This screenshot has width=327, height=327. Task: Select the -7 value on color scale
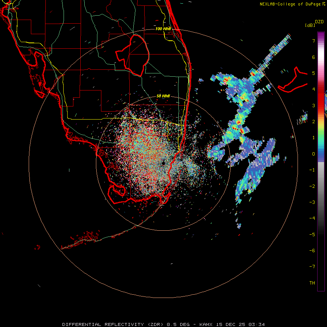click(x=312, y=267)
